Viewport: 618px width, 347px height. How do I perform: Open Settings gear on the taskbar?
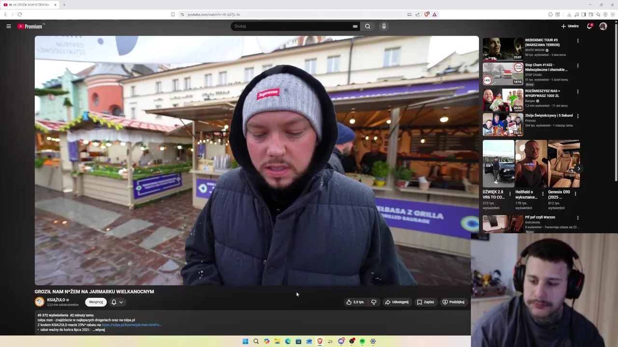(x=373, y=341)
